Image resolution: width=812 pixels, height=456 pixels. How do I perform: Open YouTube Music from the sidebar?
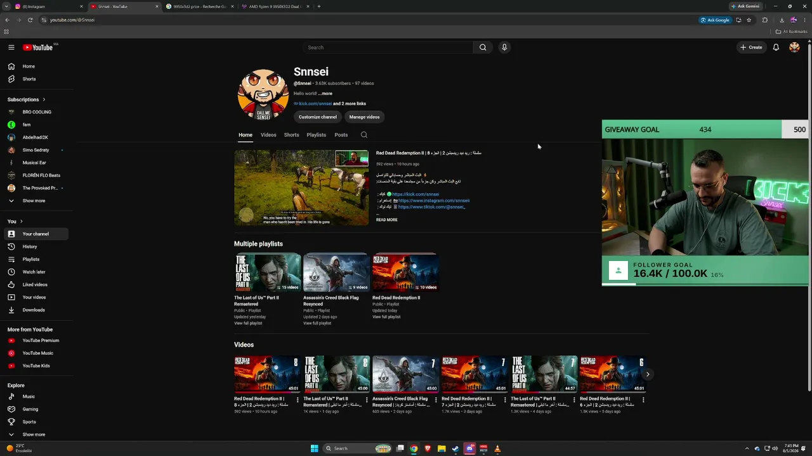[x=35, y=353]
